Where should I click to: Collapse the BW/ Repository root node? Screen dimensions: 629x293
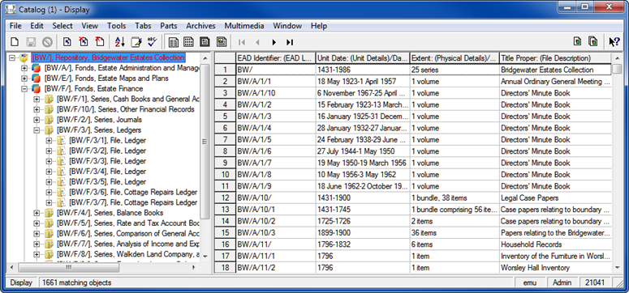click(12, 57)
